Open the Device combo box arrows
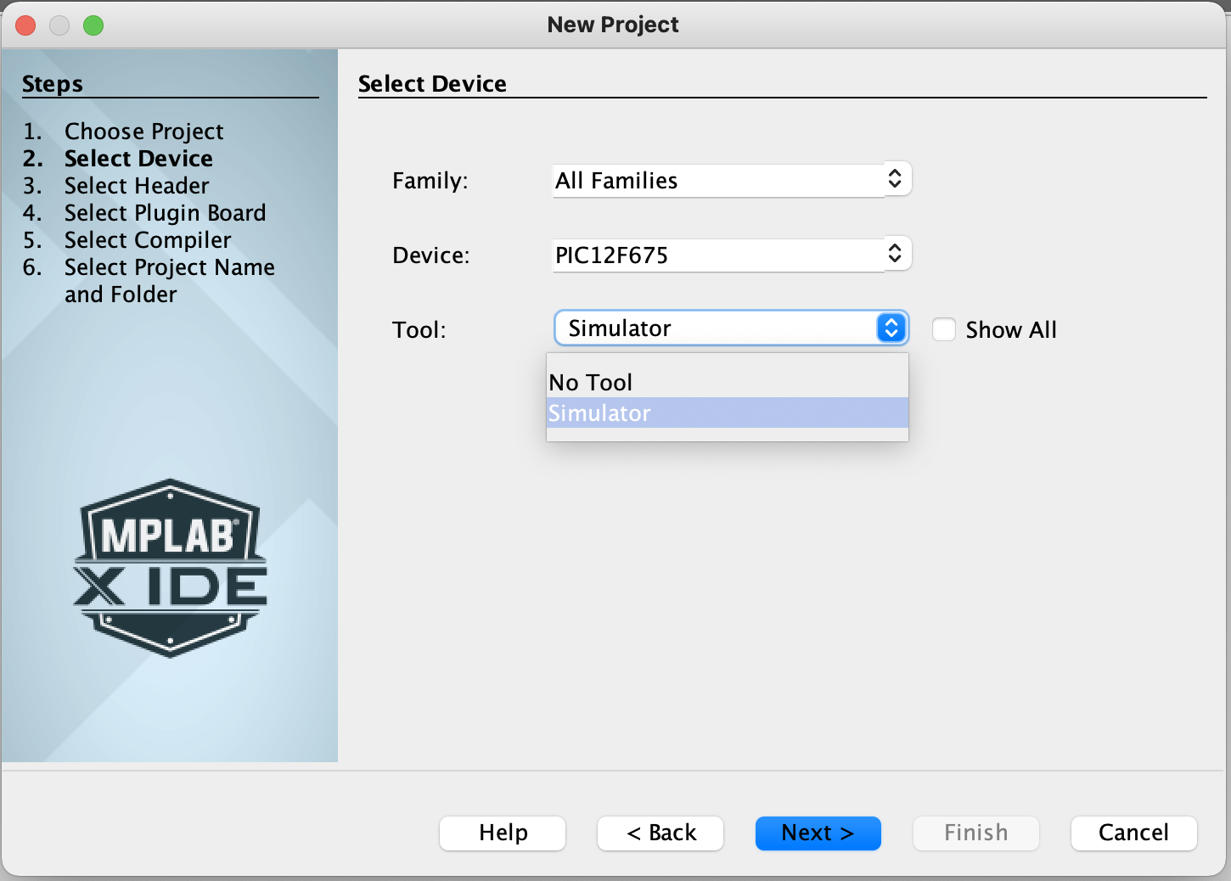Screen dimensions: 1231x881 (895, 253)
